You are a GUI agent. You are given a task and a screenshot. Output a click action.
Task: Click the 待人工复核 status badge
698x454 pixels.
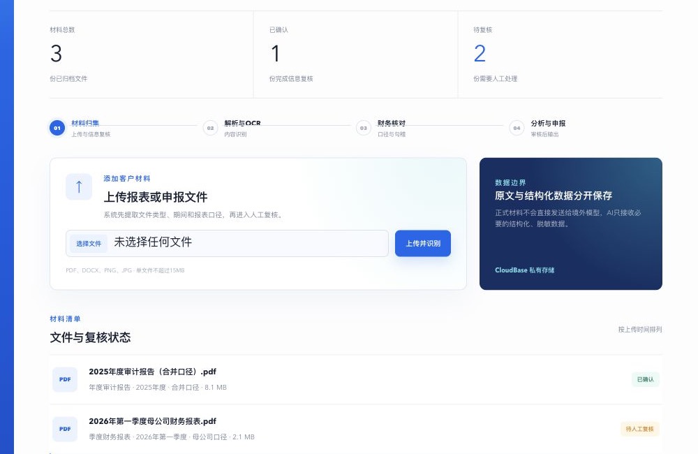tap(639, 429)
